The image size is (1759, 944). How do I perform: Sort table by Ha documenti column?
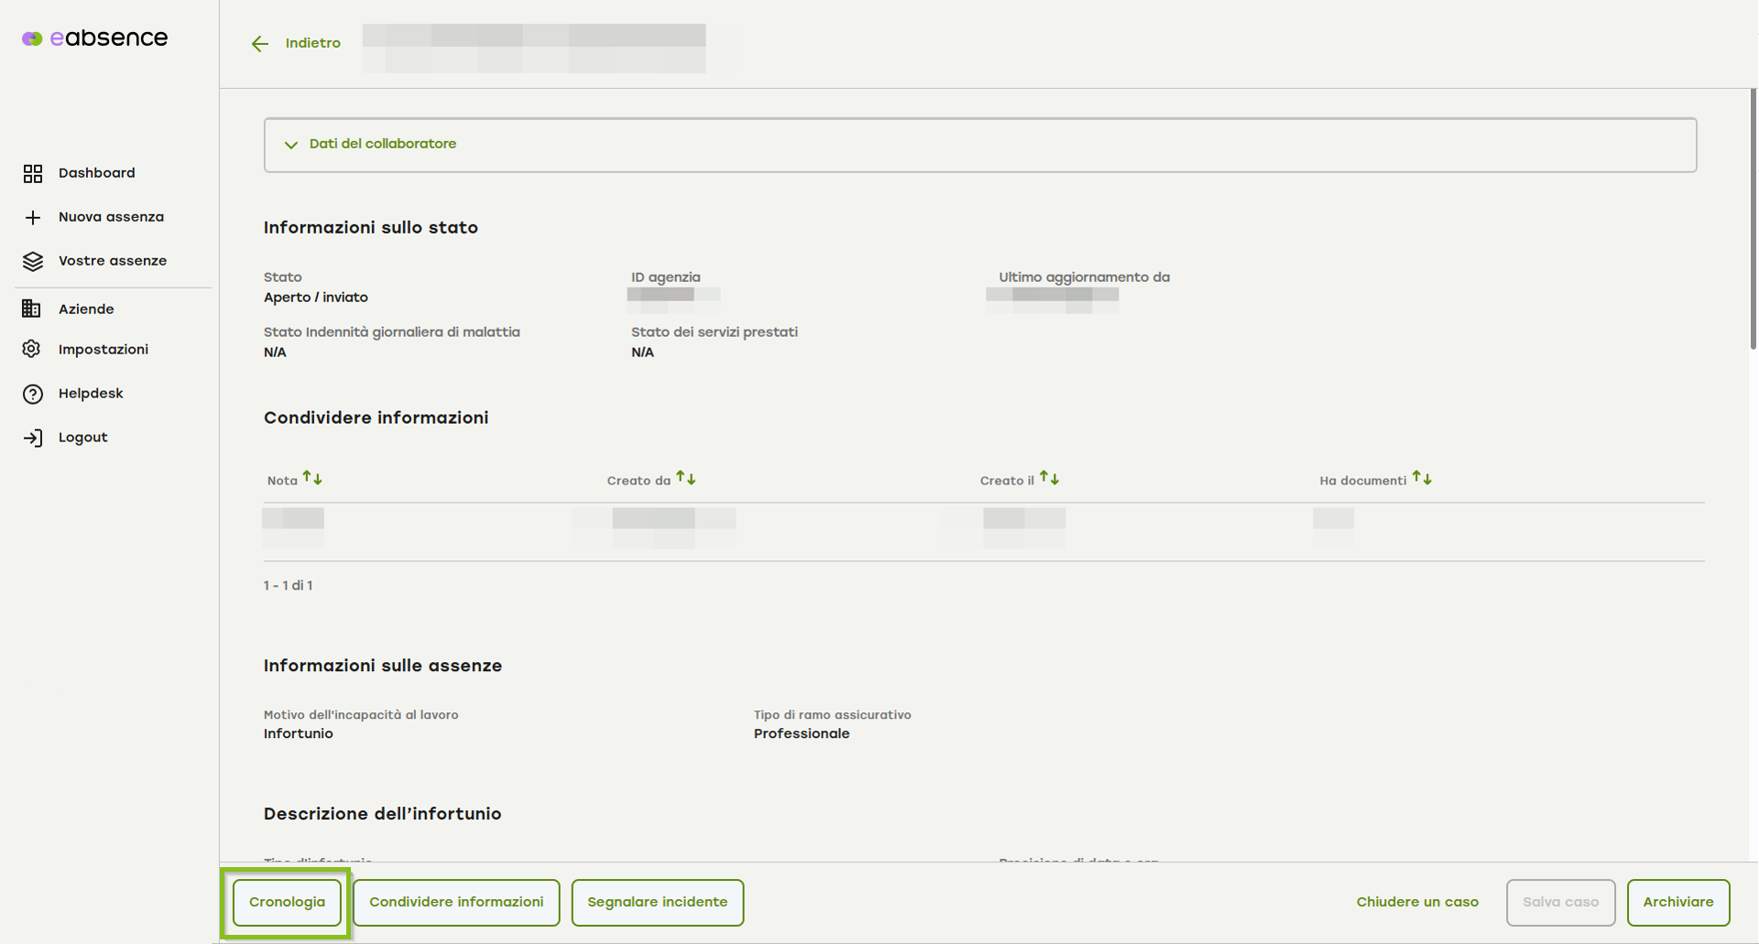tap(1421, 479)
